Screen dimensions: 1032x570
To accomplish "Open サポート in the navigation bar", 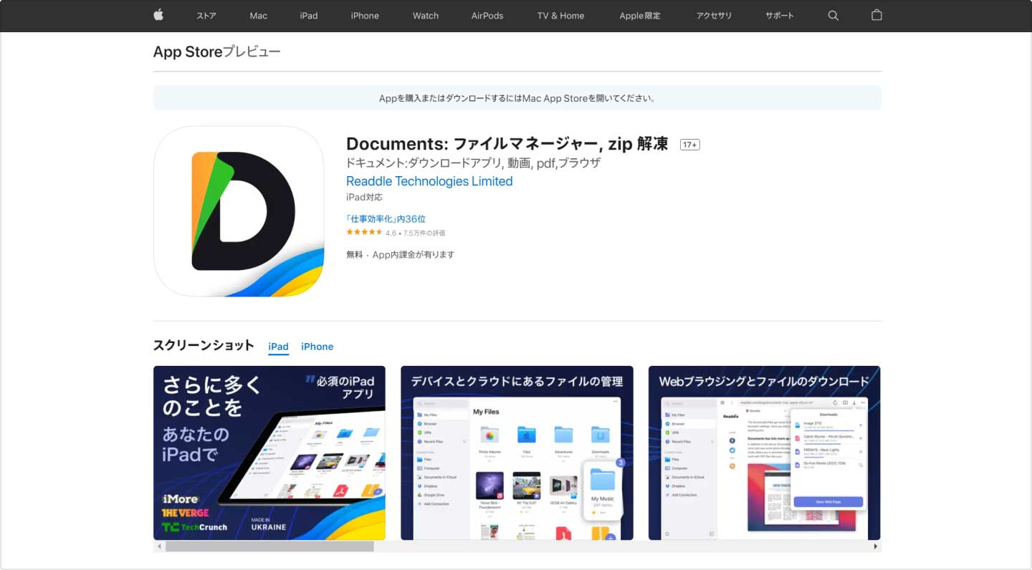I will [x=780, y=16].
